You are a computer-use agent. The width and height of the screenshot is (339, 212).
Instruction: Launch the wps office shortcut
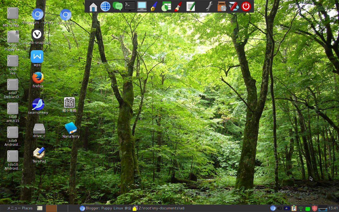point(37,56)
